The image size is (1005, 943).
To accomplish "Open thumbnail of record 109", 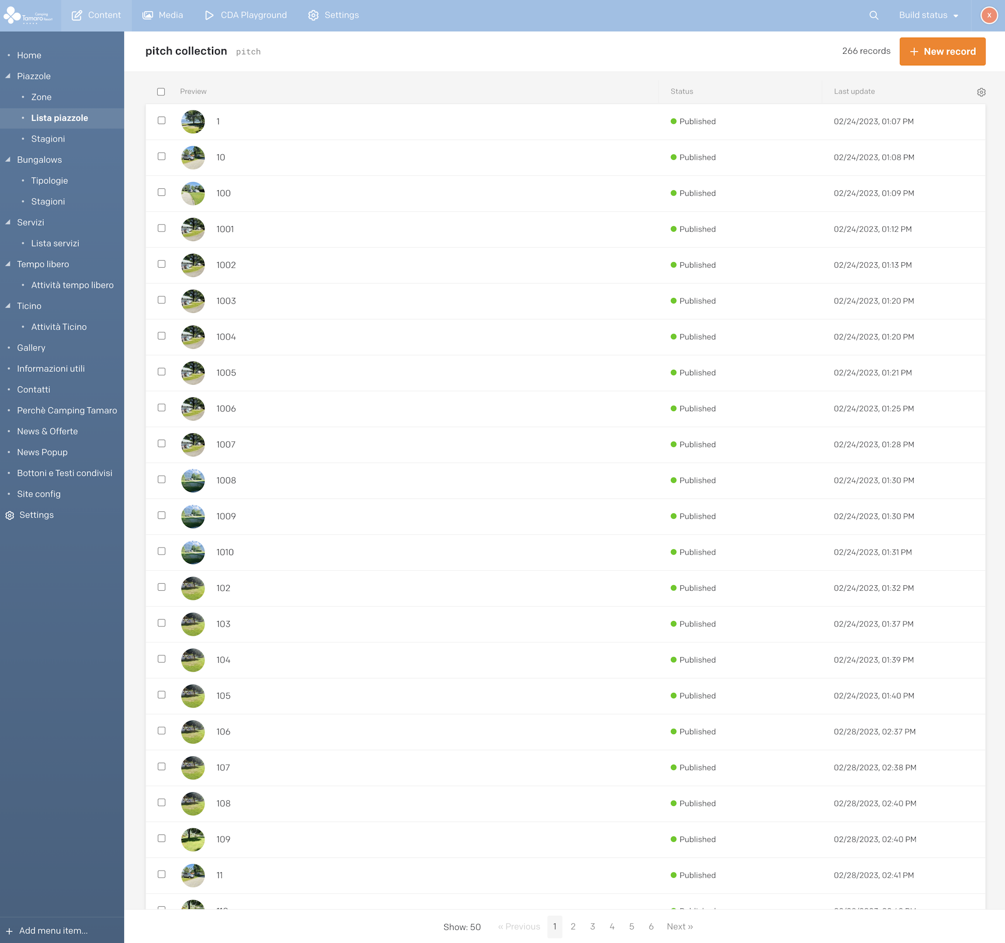I will coord(193,840).
